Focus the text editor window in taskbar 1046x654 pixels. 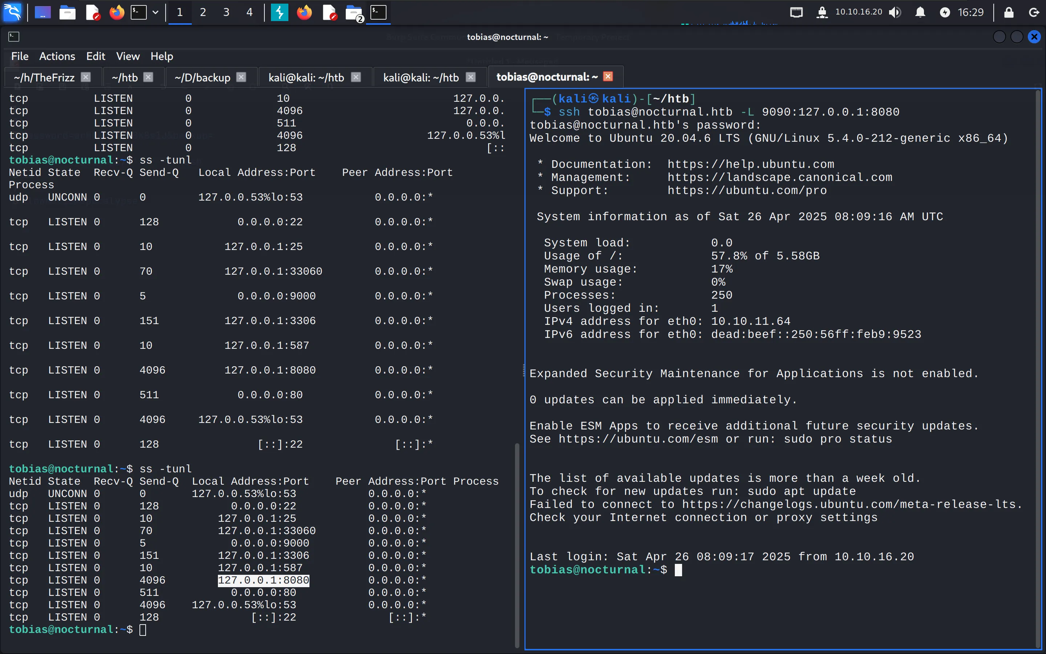329,12
